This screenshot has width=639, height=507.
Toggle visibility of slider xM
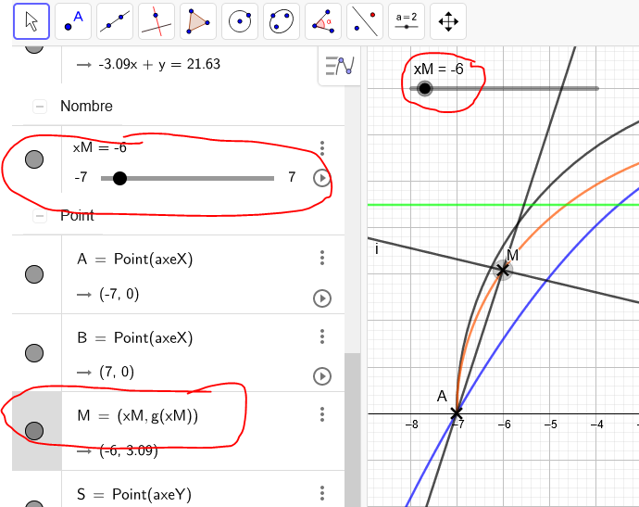[34, 159]
